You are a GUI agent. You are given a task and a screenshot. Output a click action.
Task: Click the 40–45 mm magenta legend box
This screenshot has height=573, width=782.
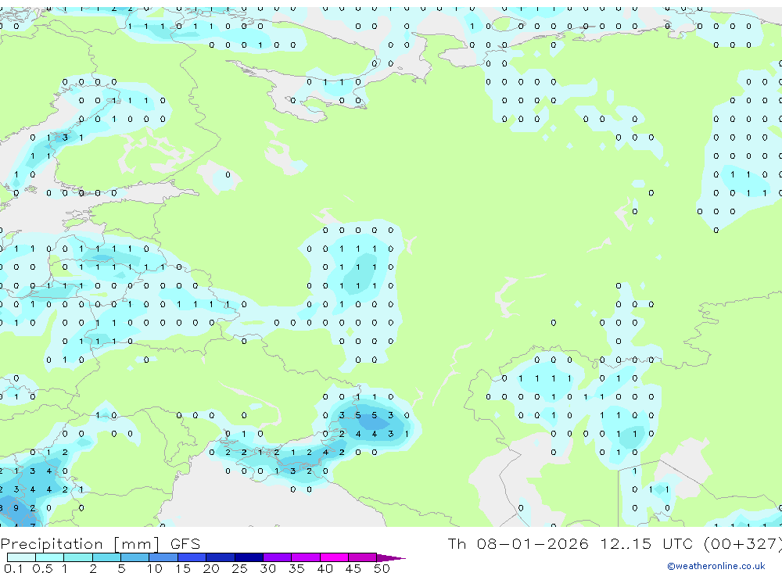coord(334,557)
